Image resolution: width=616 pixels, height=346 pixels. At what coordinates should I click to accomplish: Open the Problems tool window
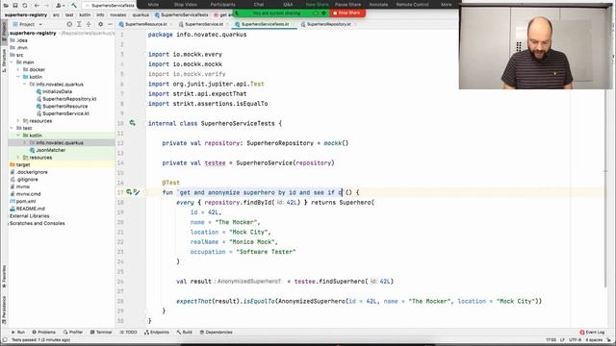pyautogui.click(x=43, y=333)
